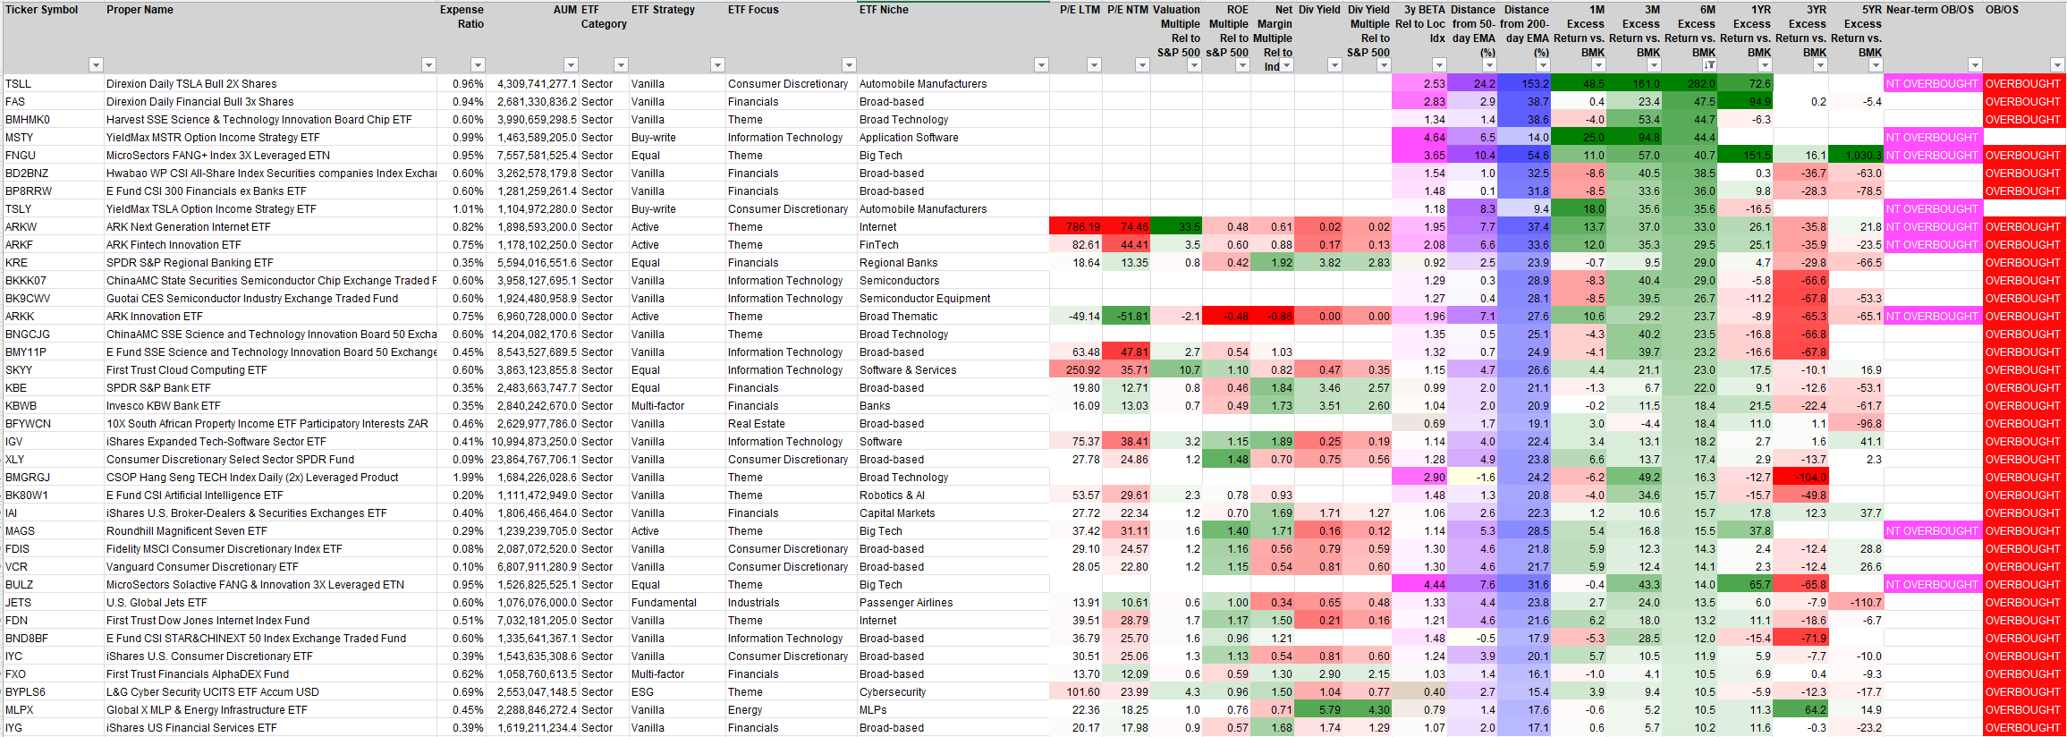Click the 'Vanguard Consumer Discretionary ETF' cell
This screenshot has width=2067, height=737.
(x=271, y=567)
